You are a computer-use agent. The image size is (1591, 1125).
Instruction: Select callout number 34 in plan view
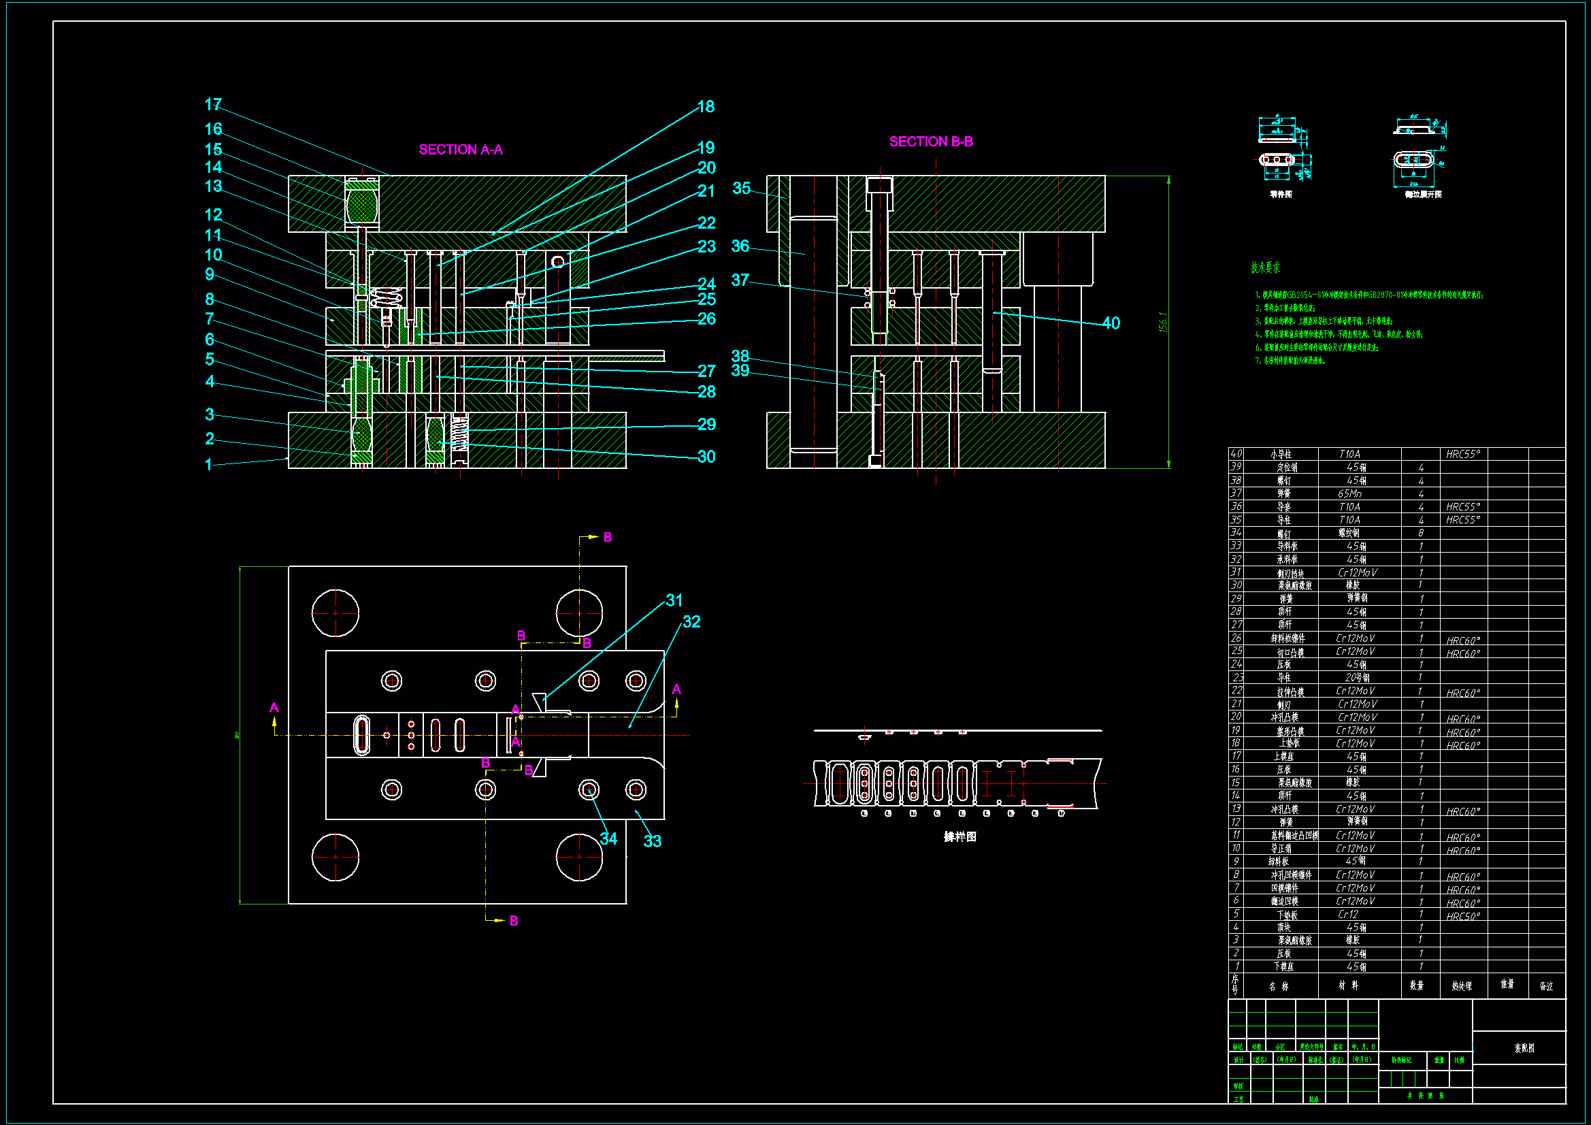[608, 838]
